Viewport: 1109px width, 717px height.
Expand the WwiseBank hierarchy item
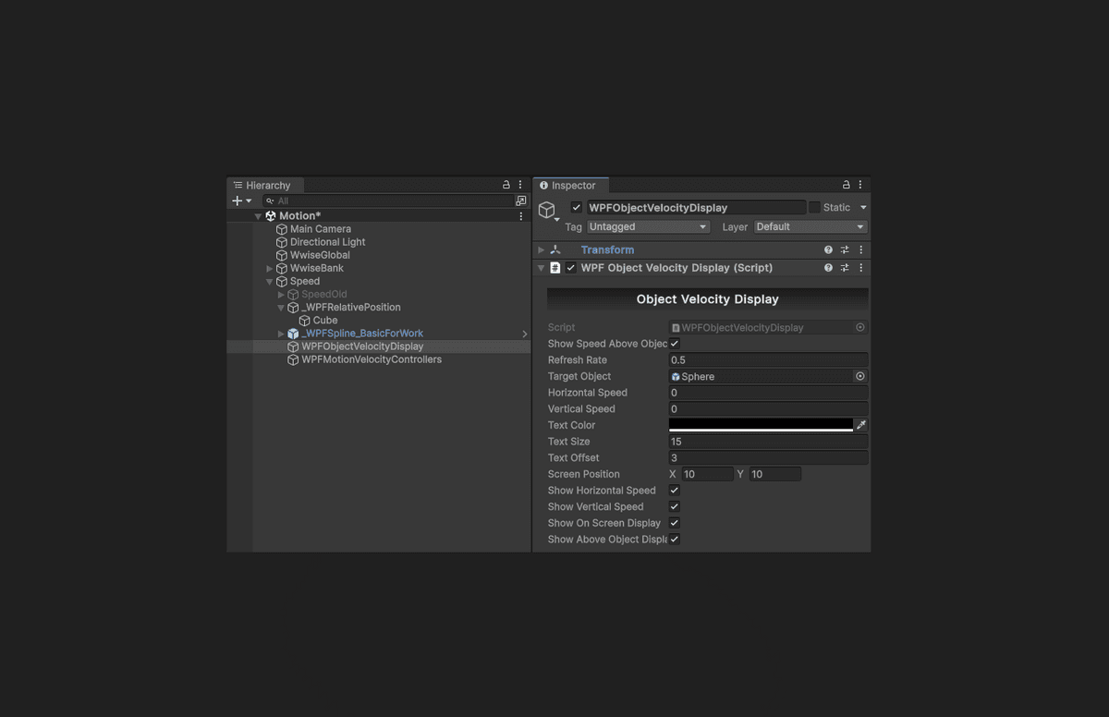(270, 269)
